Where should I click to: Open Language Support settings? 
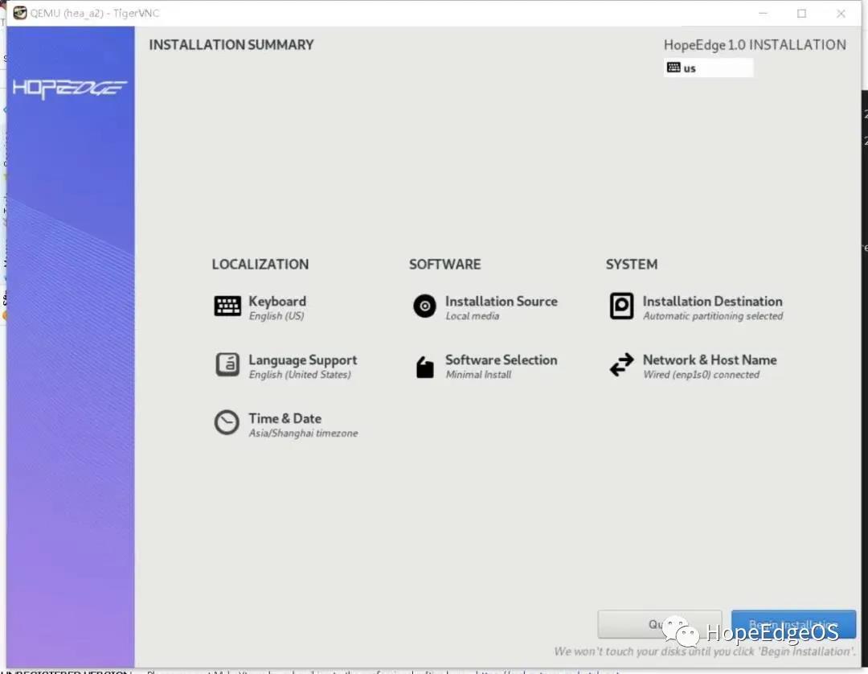point(303,360)
